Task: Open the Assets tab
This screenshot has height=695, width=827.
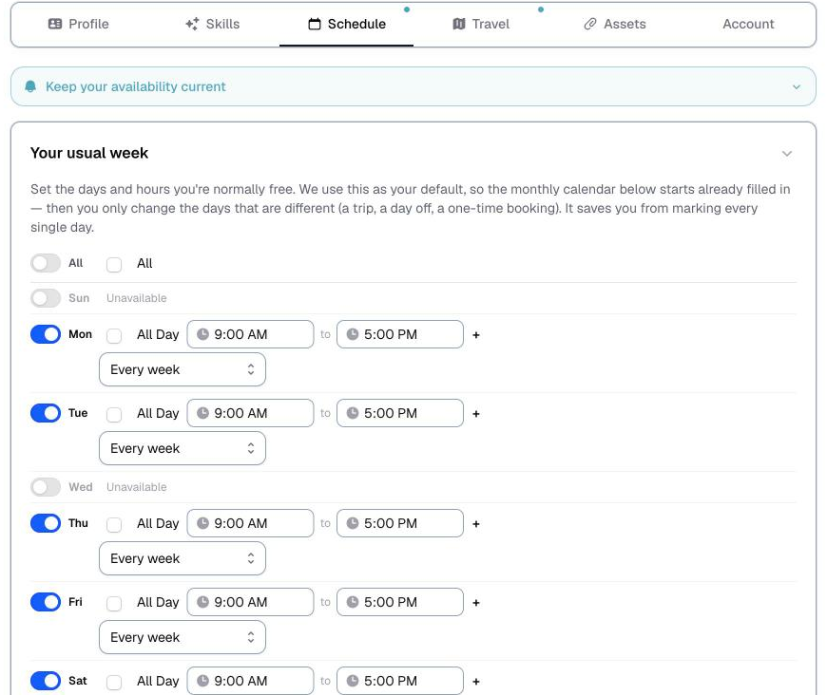Action: [x=614, y=25]
